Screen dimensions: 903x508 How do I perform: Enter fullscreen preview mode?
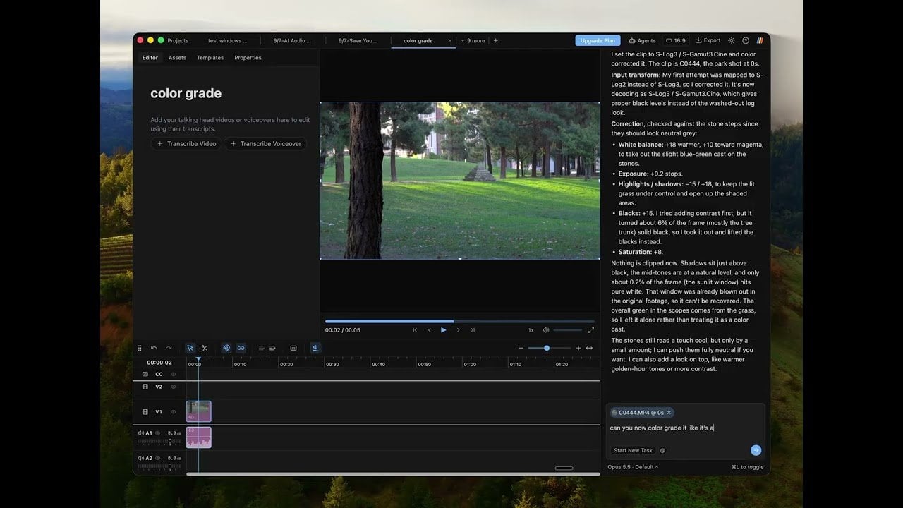pos(591,330)
